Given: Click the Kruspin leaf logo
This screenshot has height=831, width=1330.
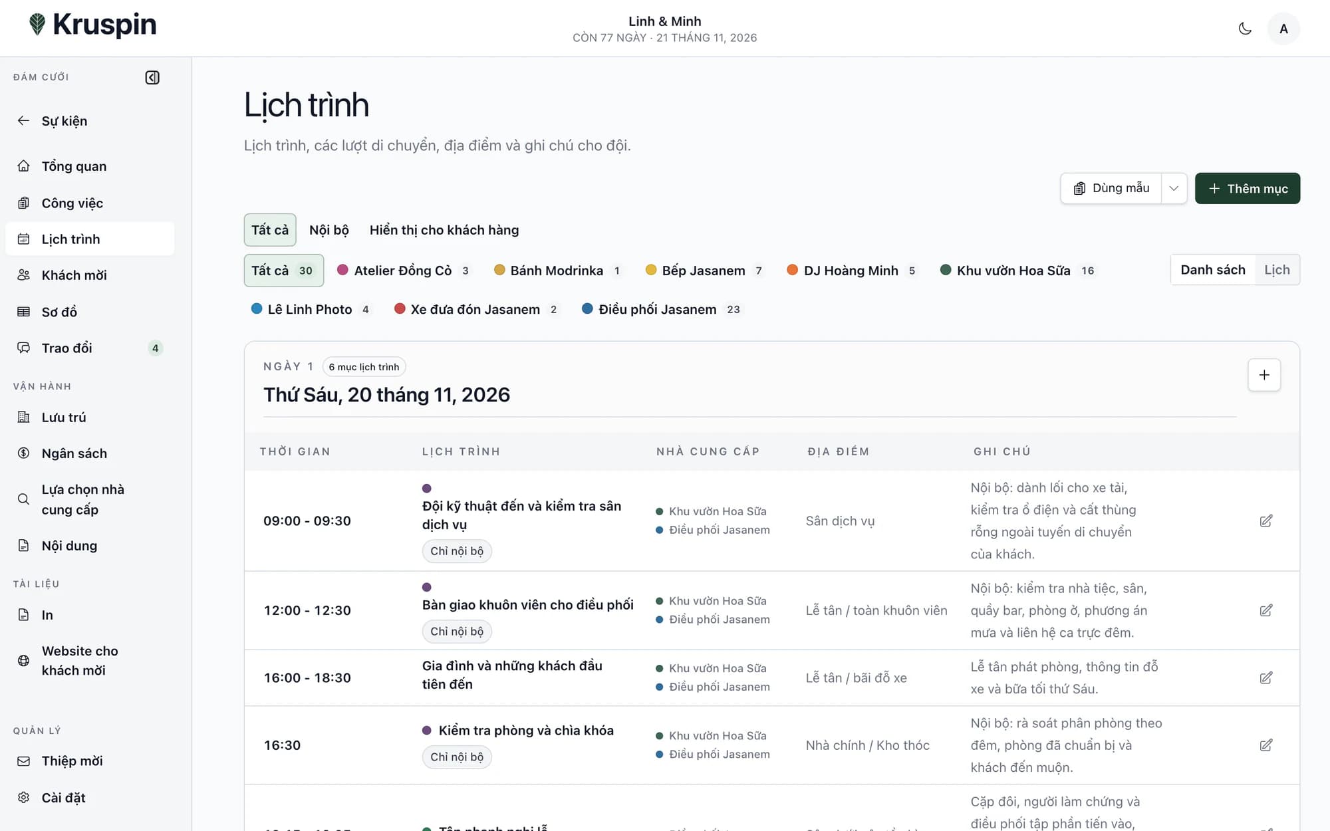Looking at the screenshot, I should tap(37, 25).
